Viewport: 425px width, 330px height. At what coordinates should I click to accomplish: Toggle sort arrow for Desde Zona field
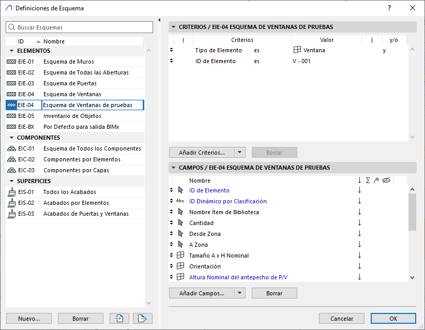coord(359,234)
